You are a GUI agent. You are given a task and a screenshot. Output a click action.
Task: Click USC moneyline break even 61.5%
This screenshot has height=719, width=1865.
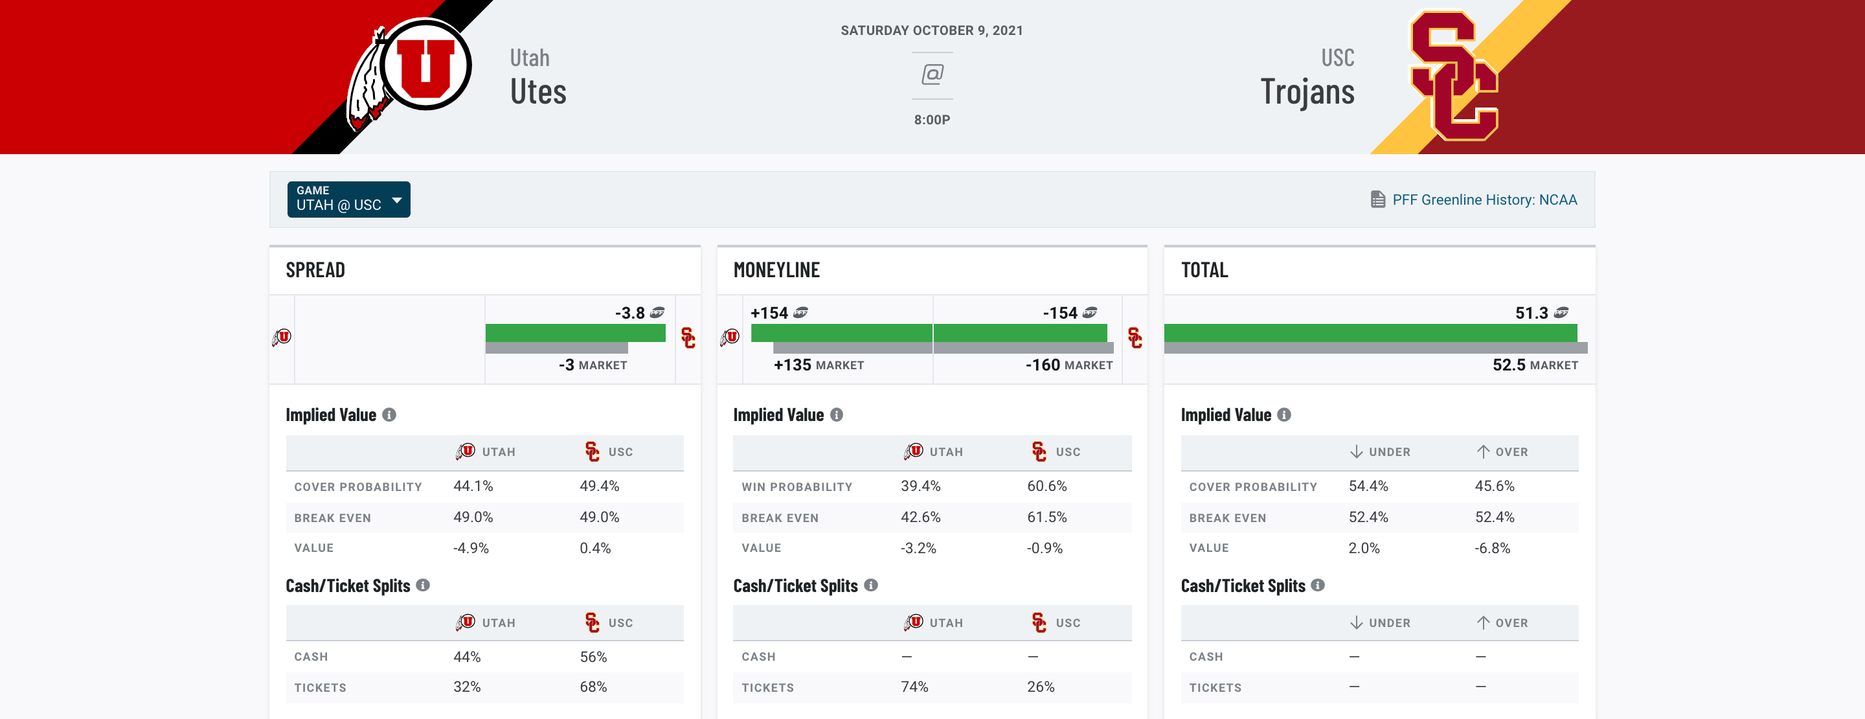click(x=1047, y=517)
